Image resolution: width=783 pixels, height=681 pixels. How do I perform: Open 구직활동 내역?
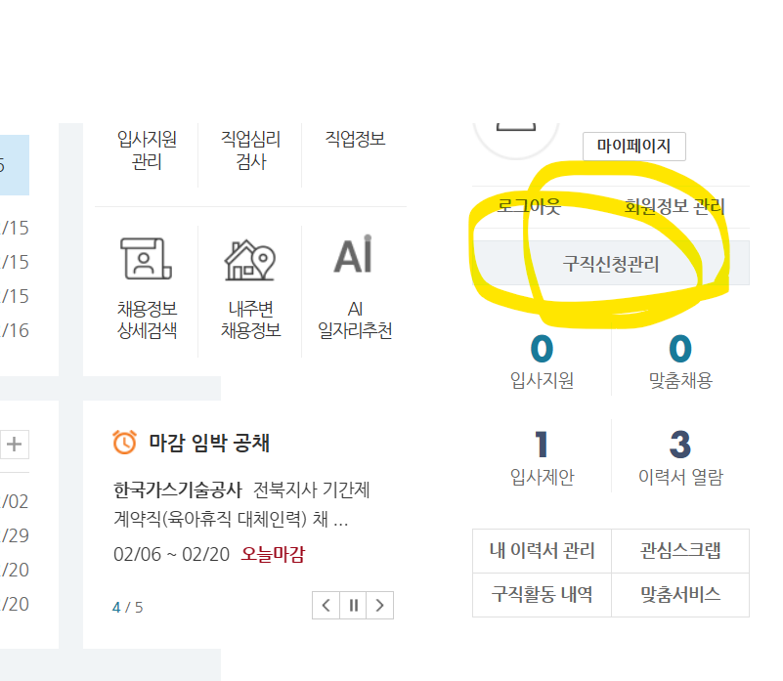point(542,595)
